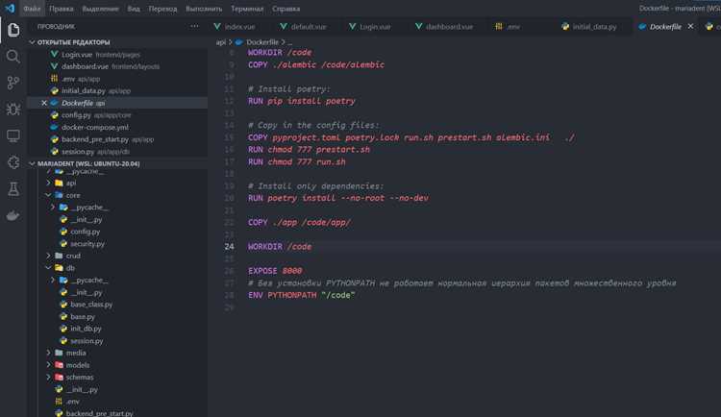The image size is (721, 417).
Task: Collapse the core folder in tree
Action: pos(48,195)
